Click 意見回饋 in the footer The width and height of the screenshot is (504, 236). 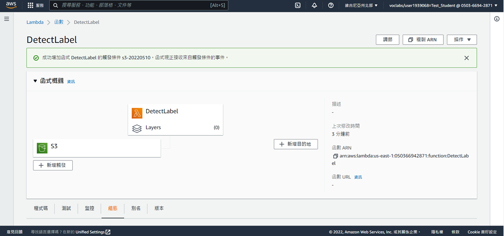(15, 232)
